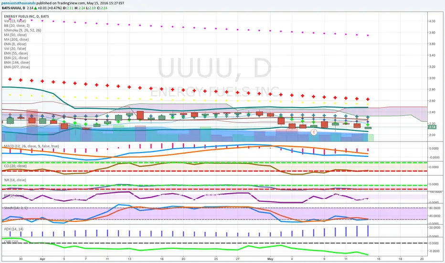This screenshot has width=445, height=263.
Task: Click the 4.00 price axis label
Action: point(432,21)
